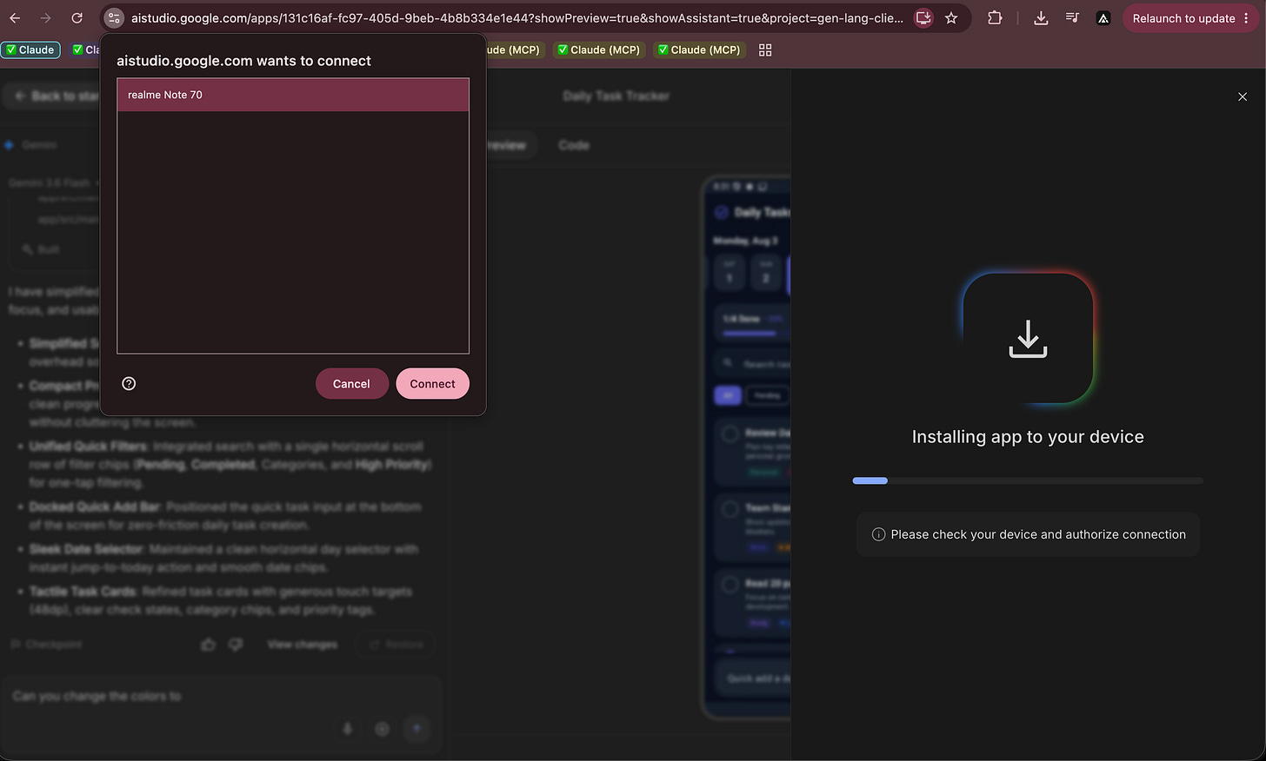Switch to the Code tab
1266x761 pixels.
tap(574, 145)
